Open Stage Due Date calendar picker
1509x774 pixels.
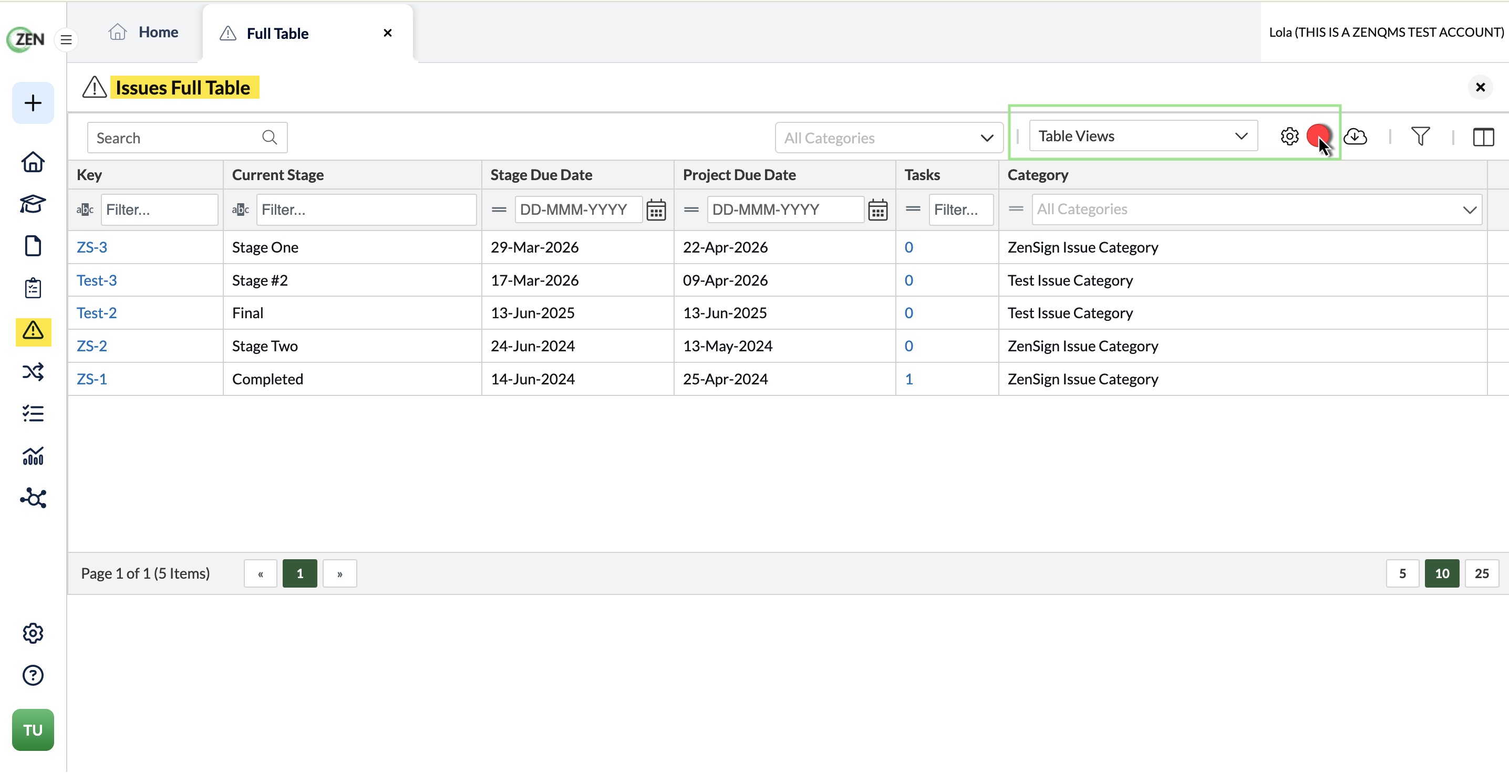pyautogui.click(x=656, y=210)
